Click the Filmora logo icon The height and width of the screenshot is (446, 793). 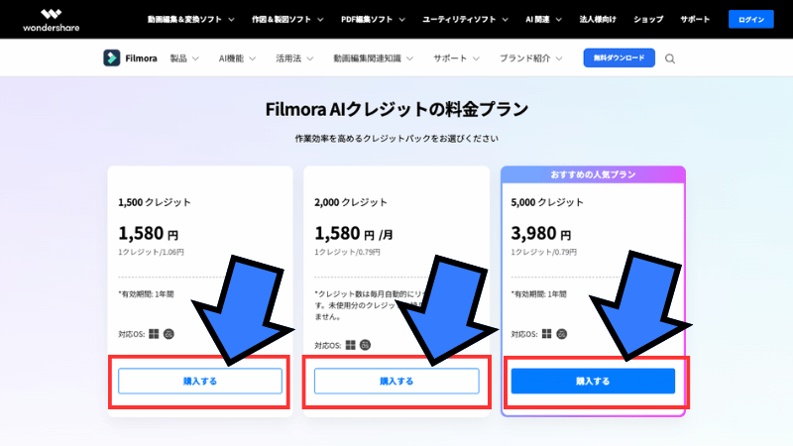click(111, 57)
